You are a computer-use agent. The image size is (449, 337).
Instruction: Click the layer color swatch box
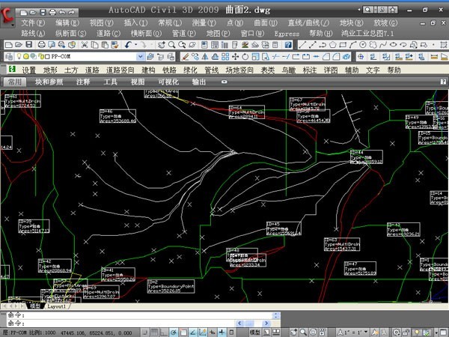46,57
